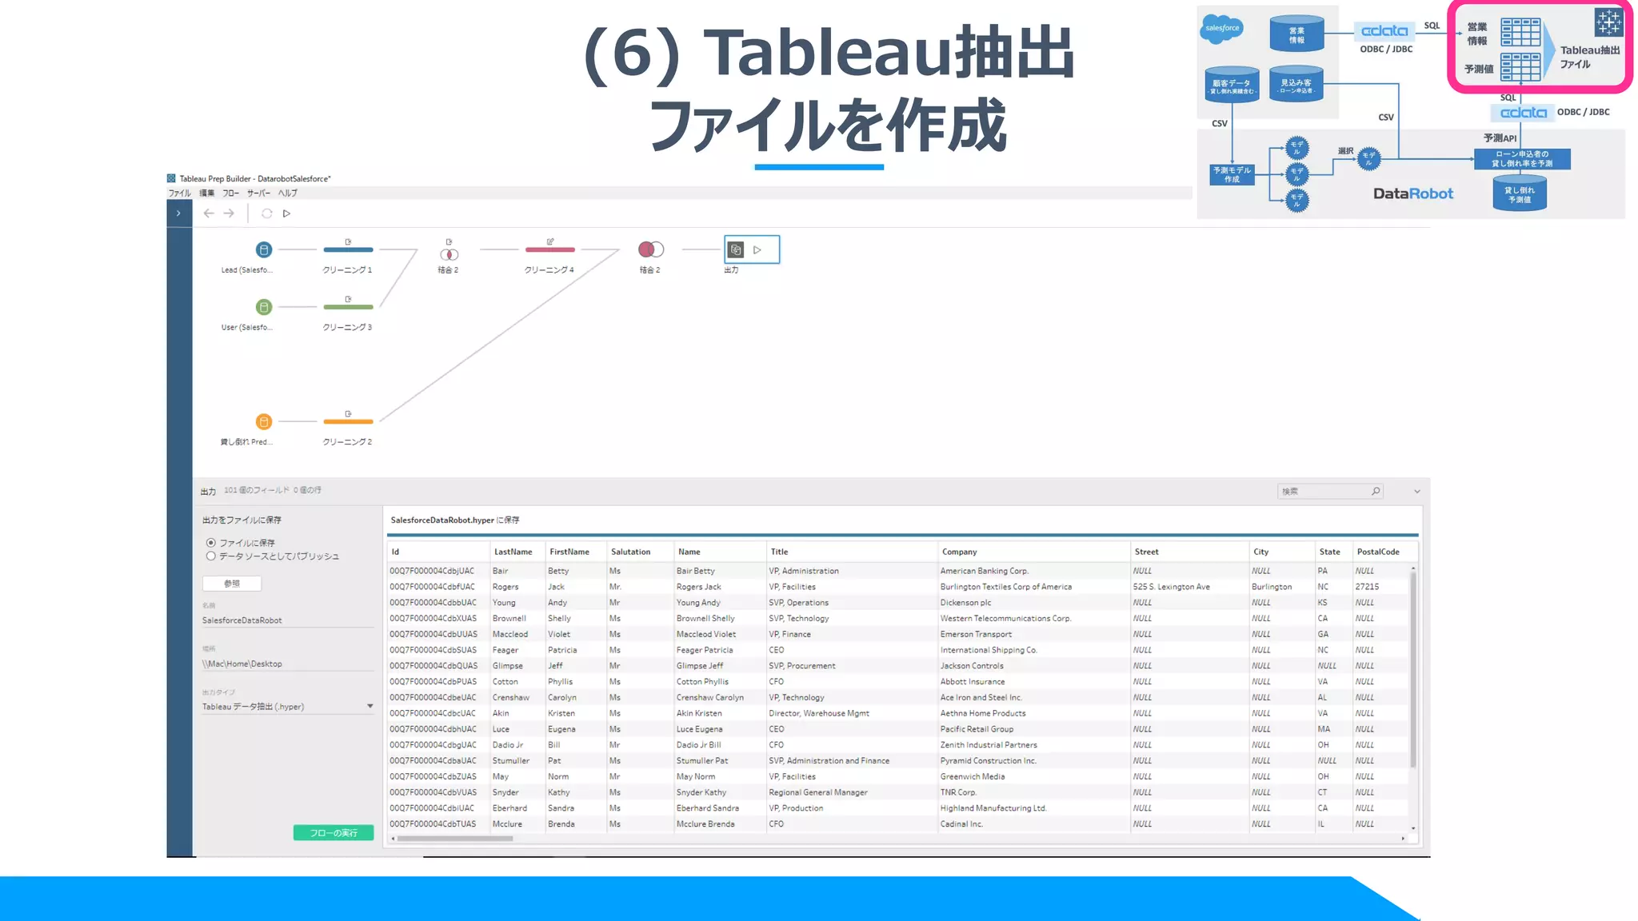Click the small join node before クリーニング 4
Viewport: 1638px width, 921px height.
pyautogui.click(x=449, y=254)
